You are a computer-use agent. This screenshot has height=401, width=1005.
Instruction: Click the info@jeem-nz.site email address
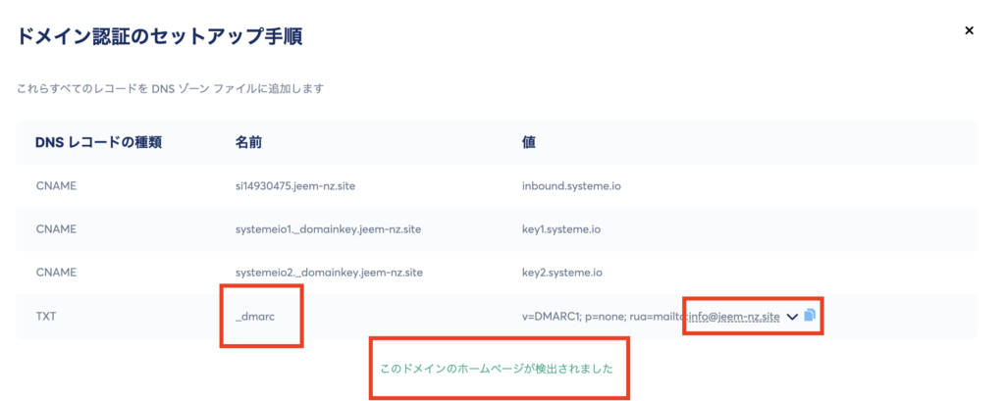coord(734,316)
